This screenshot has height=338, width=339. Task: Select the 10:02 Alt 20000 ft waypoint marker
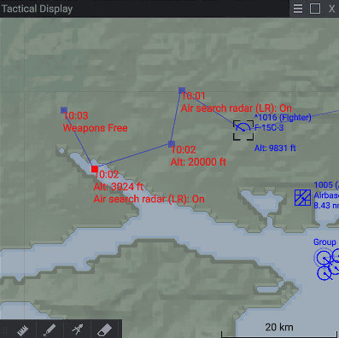[x=172, y=144]
